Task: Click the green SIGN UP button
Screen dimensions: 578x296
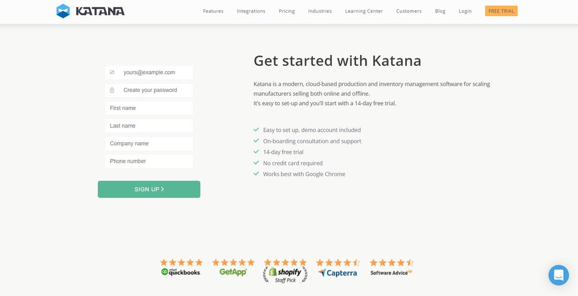Action: 149,189
